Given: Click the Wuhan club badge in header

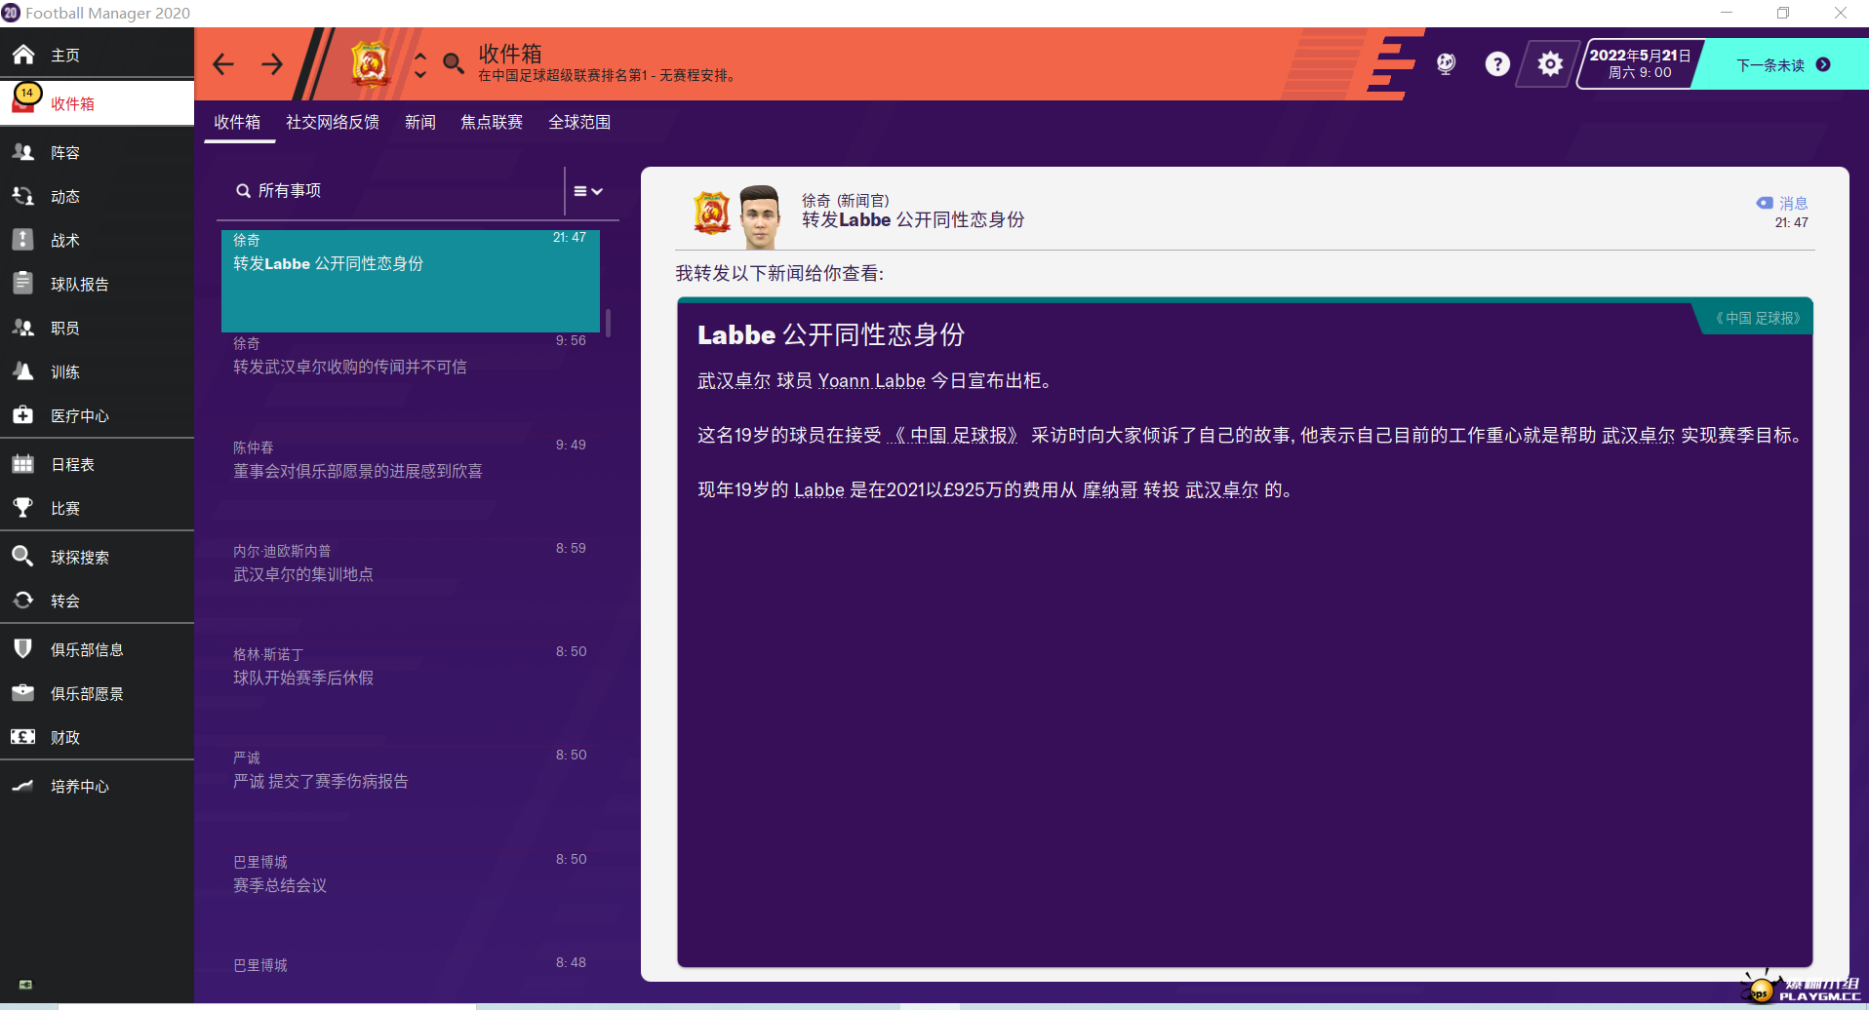Looking at the screenshot, I should pyautogui.click(x=371, y=64).
